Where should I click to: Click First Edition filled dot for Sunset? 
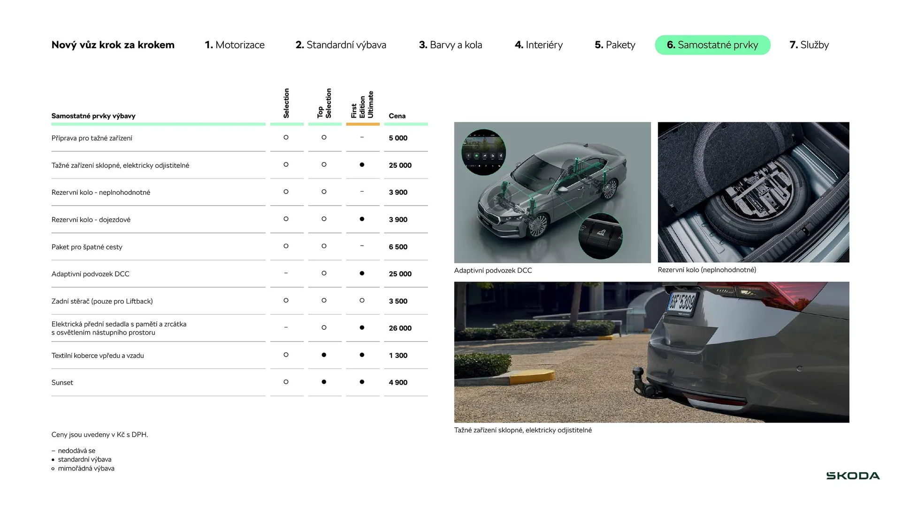(362, 382)
